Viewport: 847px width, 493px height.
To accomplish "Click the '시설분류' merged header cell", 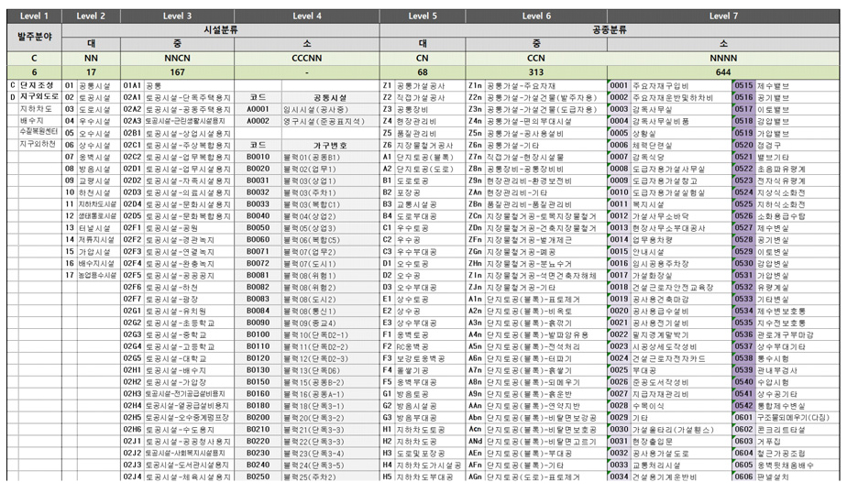I will (220, 29).
